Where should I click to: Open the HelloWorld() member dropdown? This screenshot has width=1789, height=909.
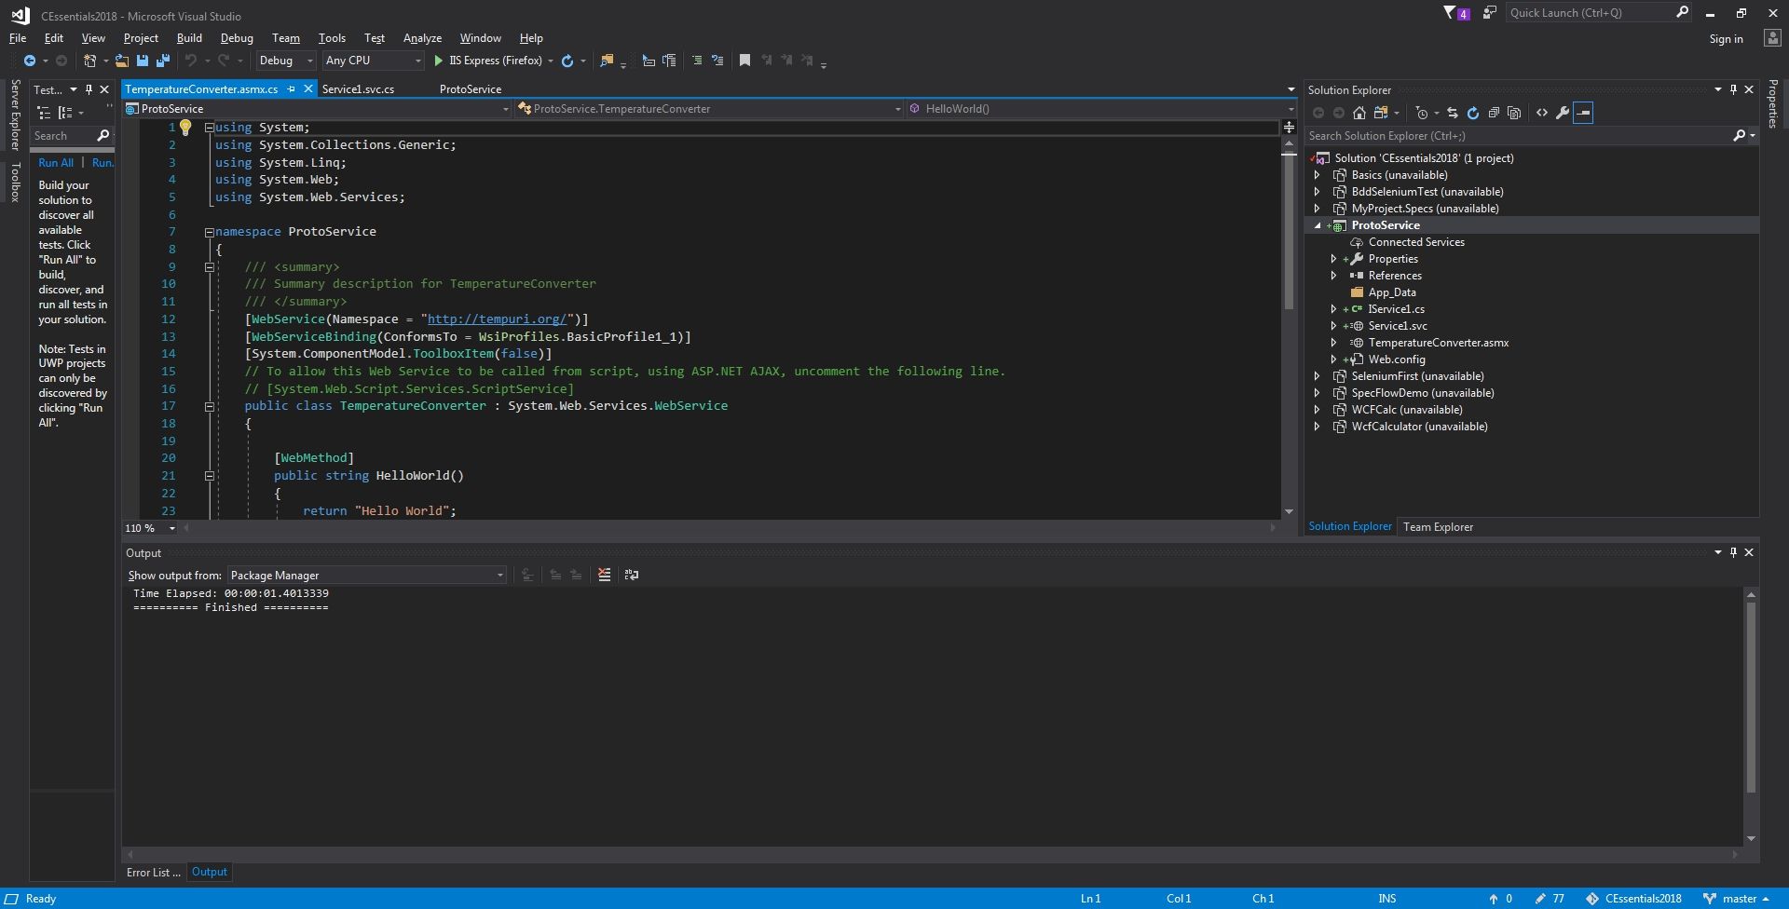click(x=1100, y=109)
